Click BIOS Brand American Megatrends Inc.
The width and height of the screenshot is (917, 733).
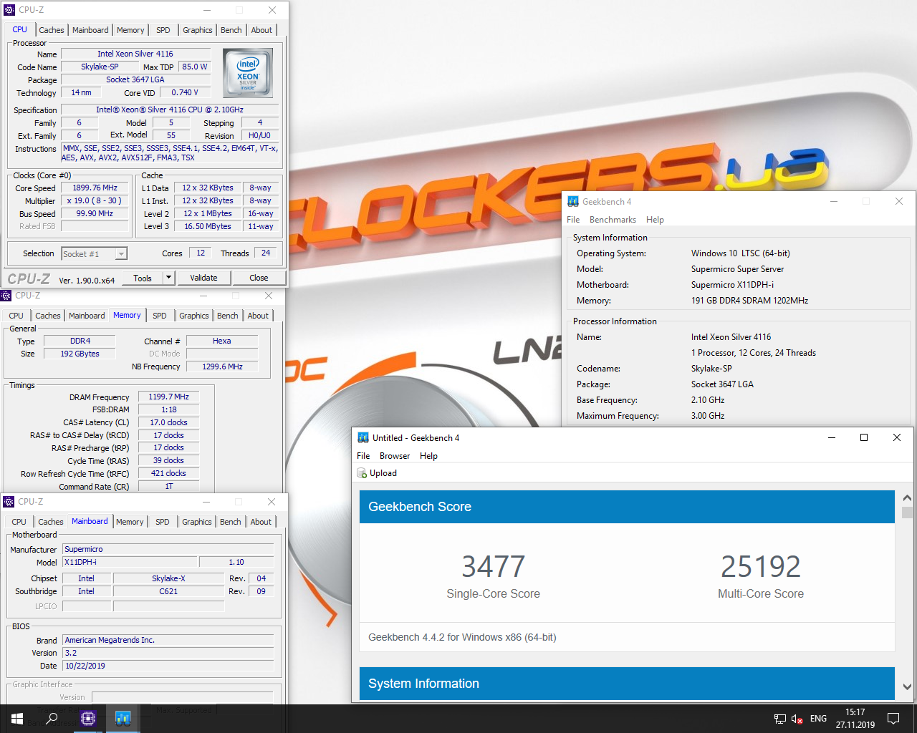click(x=168, y=640)
